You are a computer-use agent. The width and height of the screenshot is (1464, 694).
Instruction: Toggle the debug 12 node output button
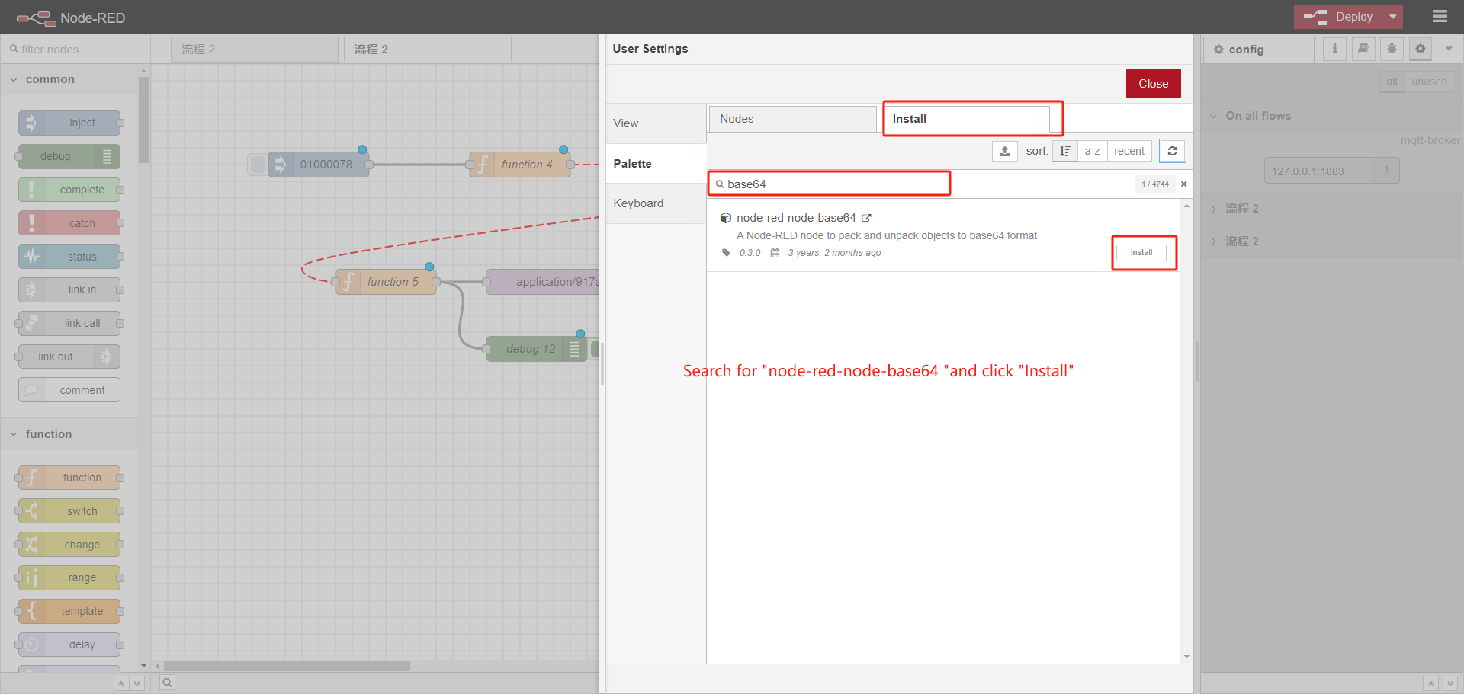pyautogui.click(x=595, y=349)
